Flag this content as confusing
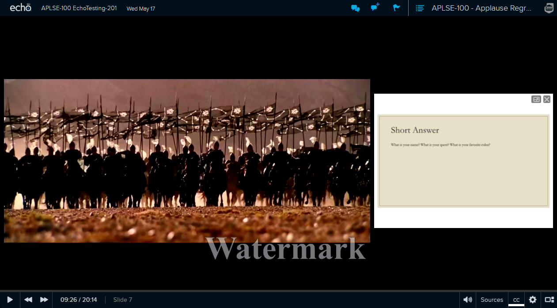The width and height of the screenshot is (557, 308). (x=396, y=8)
